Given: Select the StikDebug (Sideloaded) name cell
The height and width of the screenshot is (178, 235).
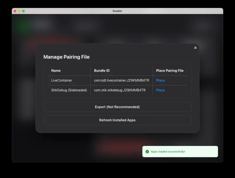Looking at the screenshot, I should (69, 90).
